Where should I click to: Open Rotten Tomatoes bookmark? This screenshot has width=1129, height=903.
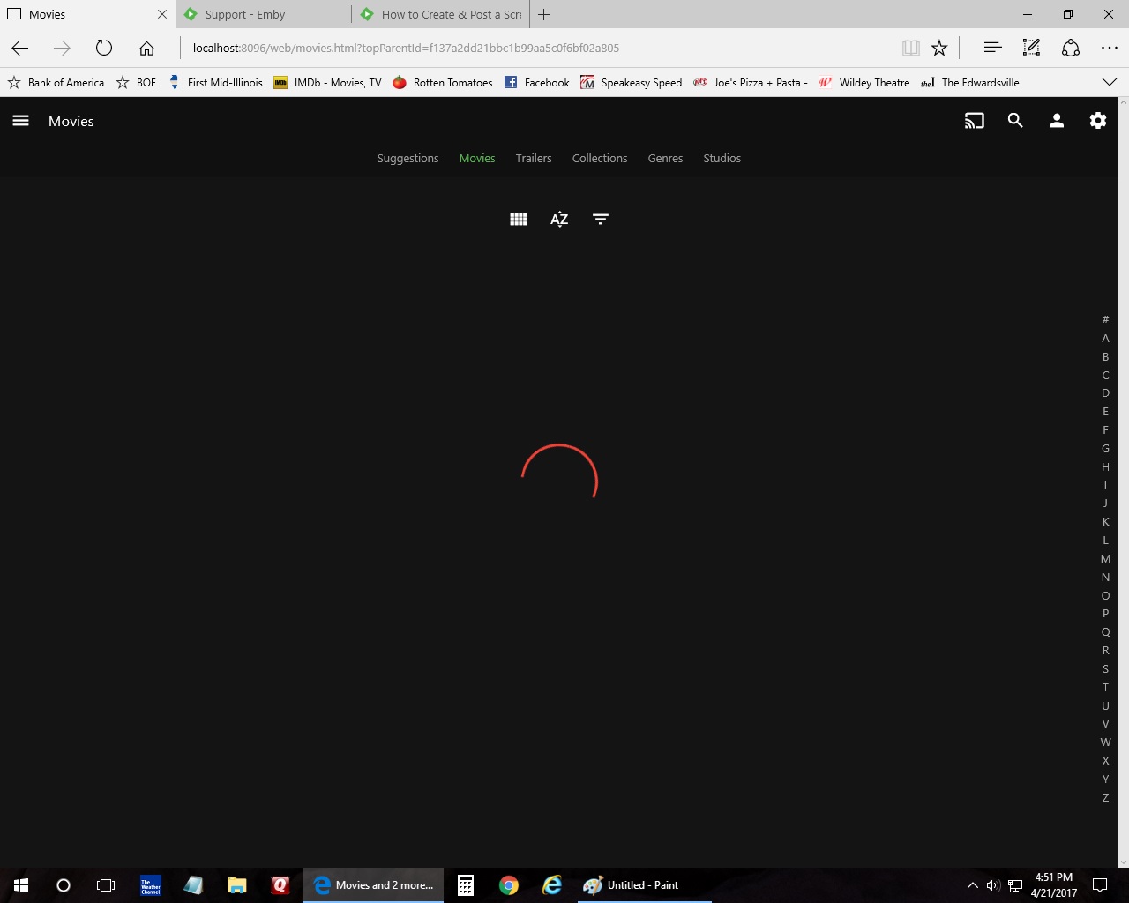pyautogui.click(x=443, y=83)
